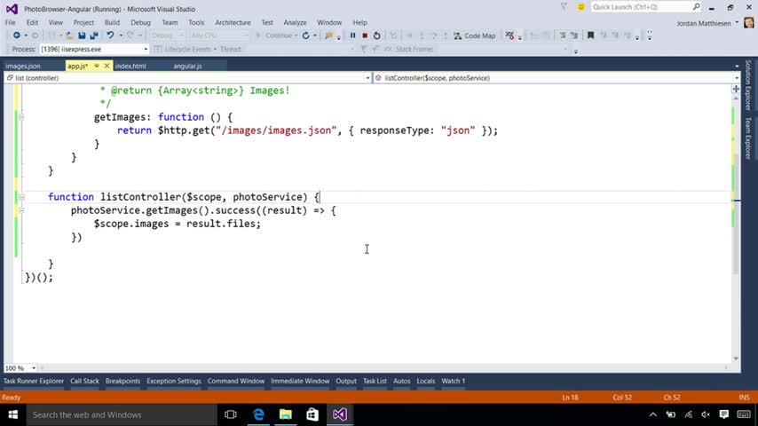Open the user account dropdown by Jordan Matthiesen
Image resolution: width=758 pixels, height=426 pixels.
(737, 23)
